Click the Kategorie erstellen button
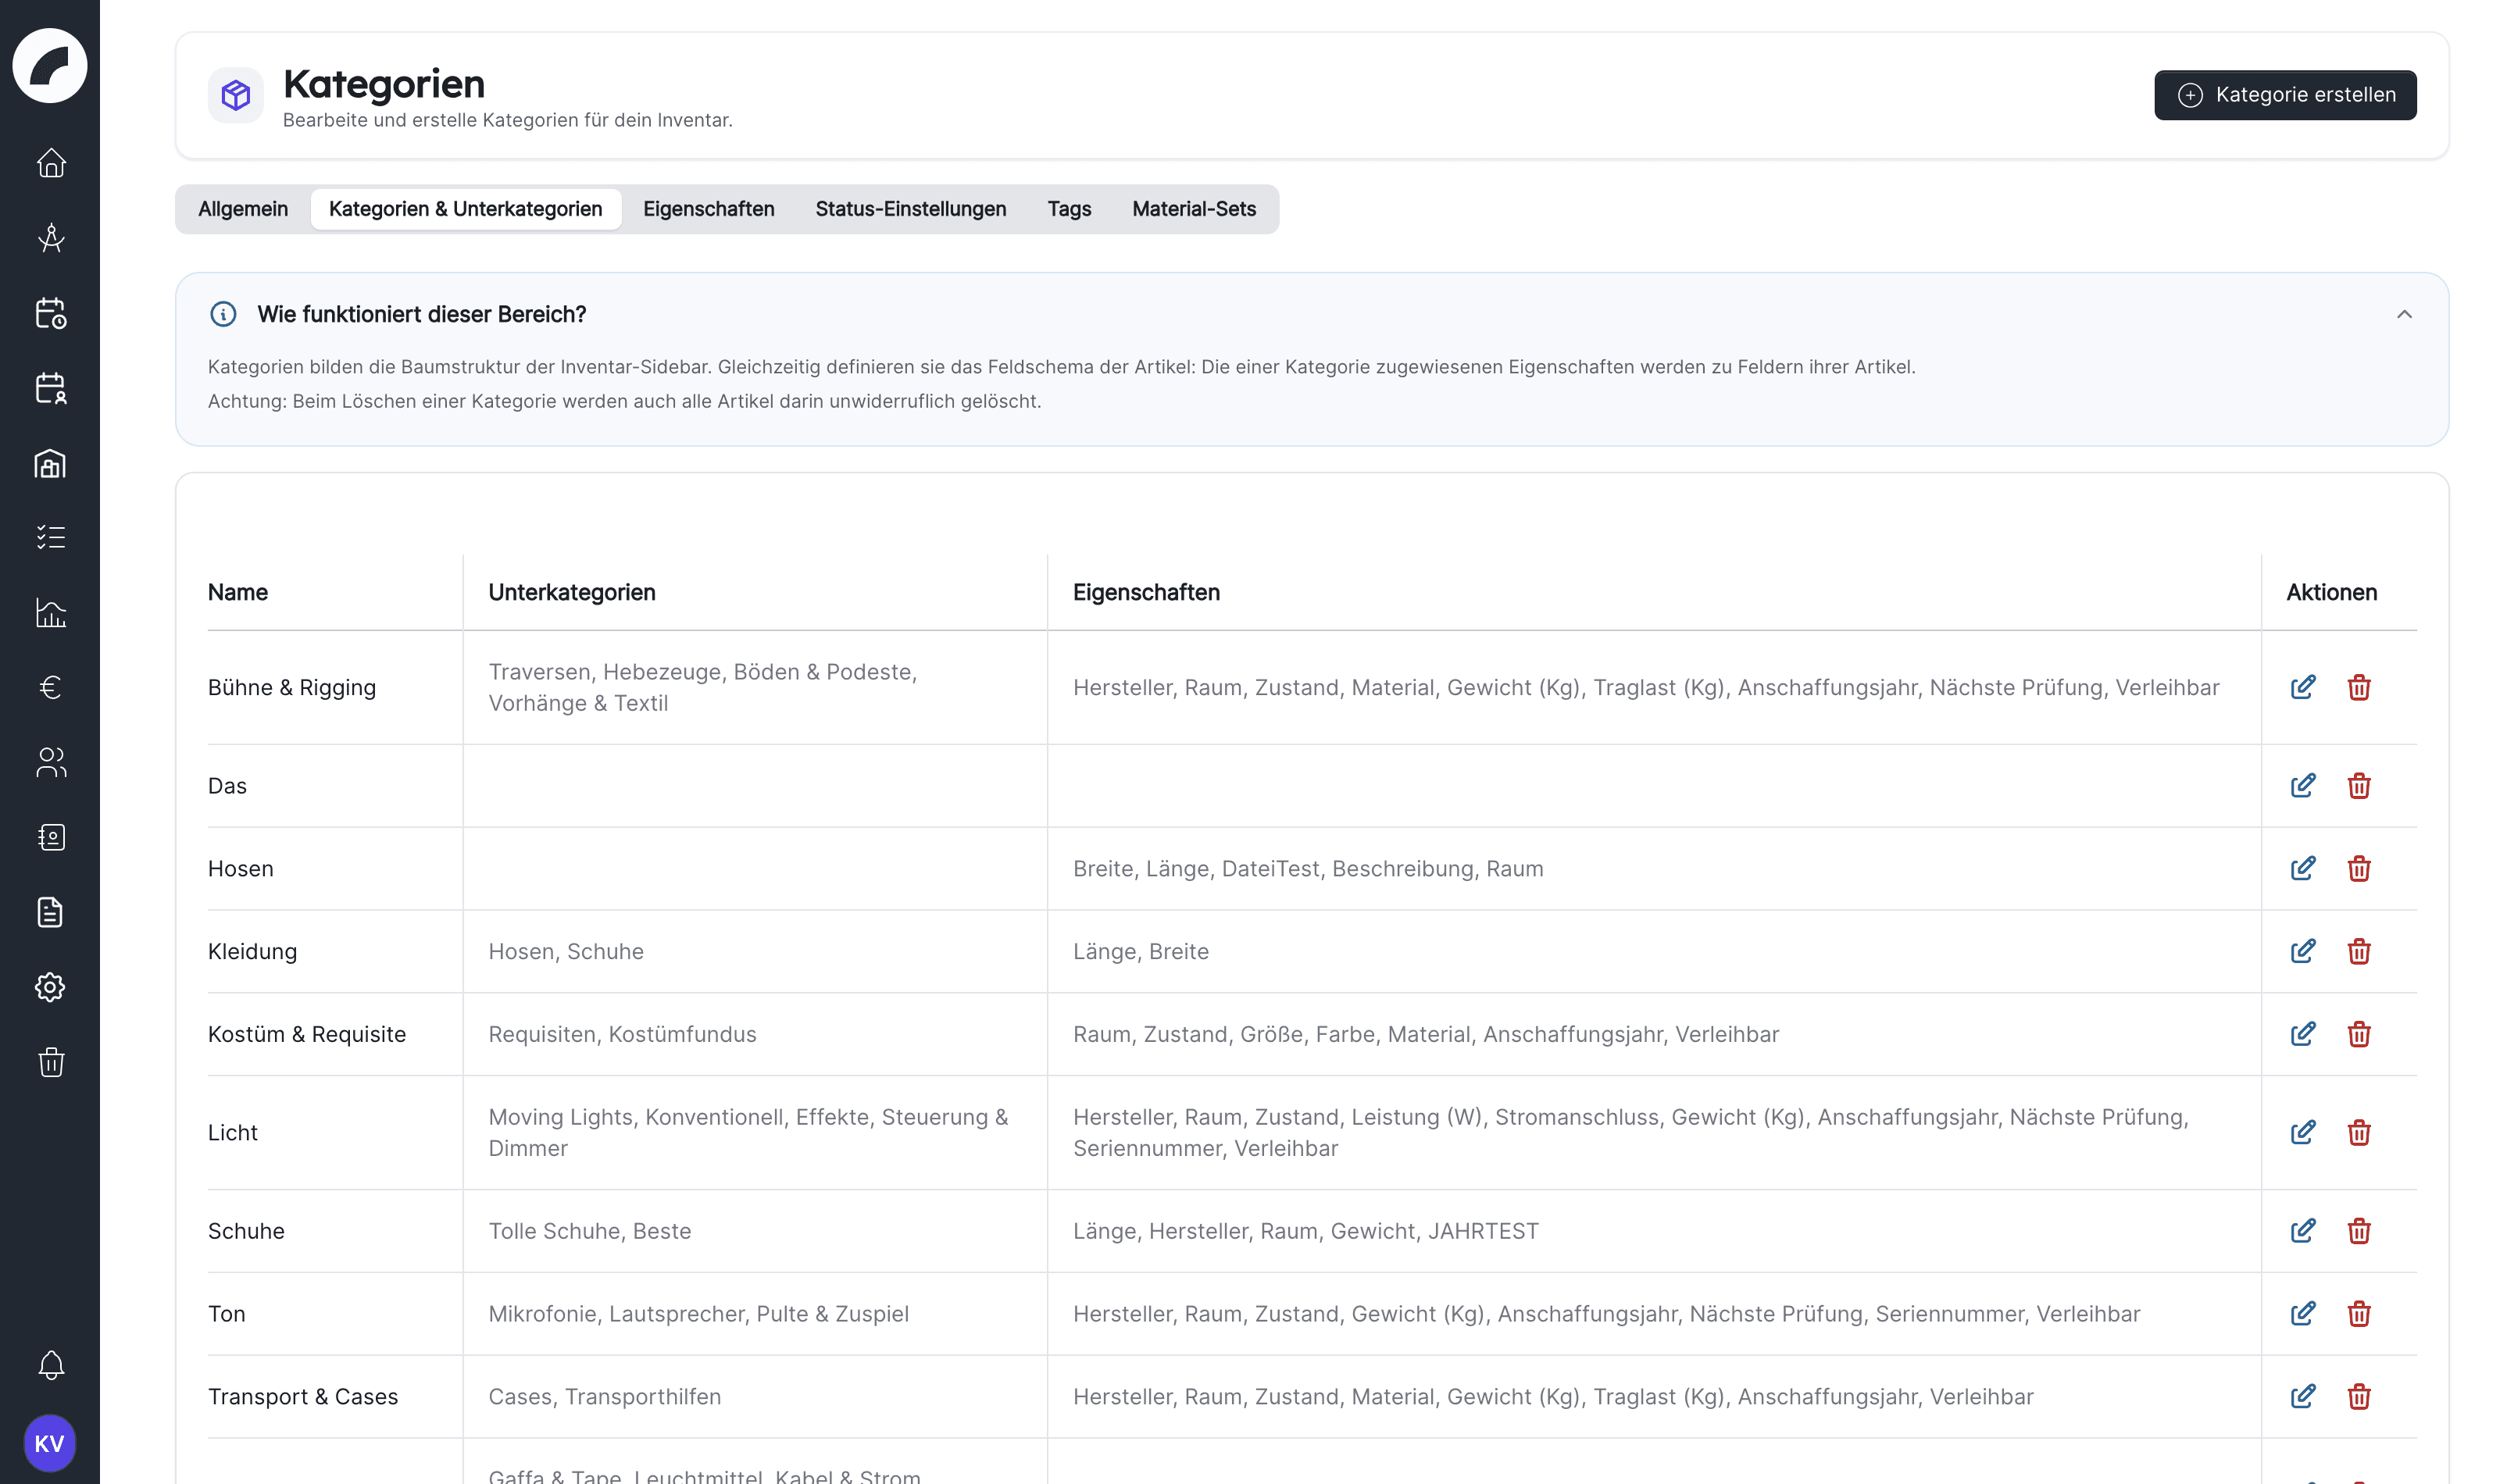The width and height of the screenshot is (2500, 1484). pos(2284,95)
